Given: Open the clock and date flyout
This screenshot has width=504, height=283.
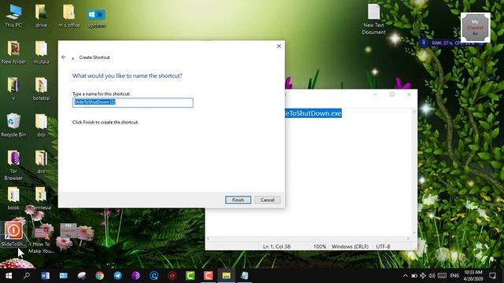Looking at the screenshot, I should 473,276.
